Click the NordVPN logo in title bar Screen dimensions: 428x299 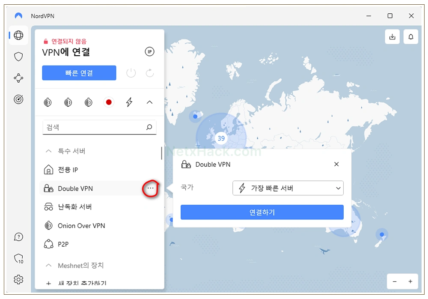tap(18, 16)
